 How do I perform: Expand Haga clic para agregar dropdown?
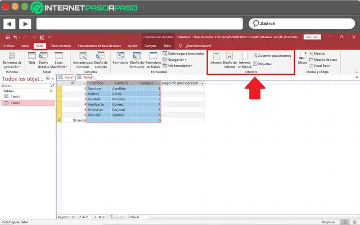[202, 83]
